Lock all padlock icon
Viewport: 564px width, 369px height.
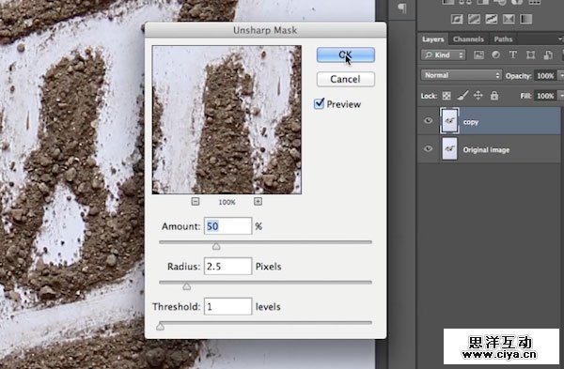494,96
